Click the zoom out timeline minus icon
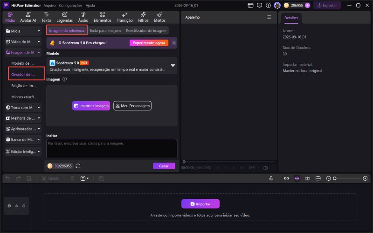 click(x=329, y=178)
